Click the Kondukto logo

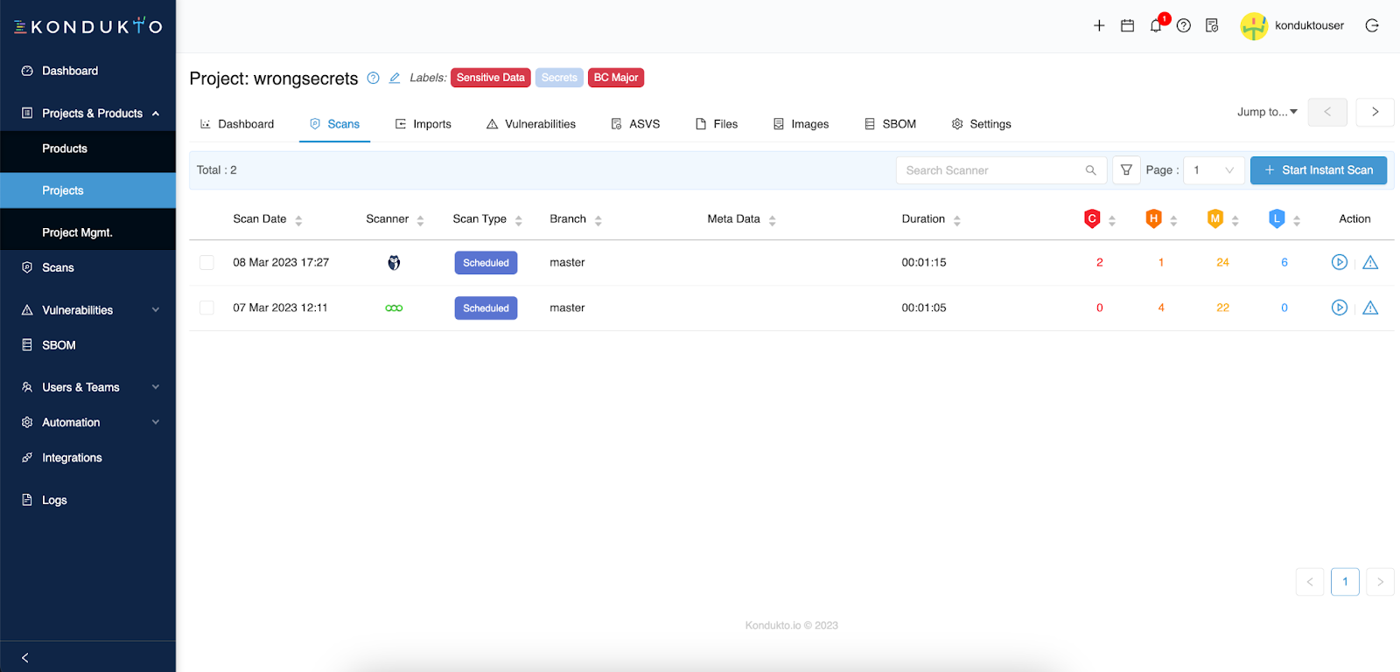pos(87,26)
